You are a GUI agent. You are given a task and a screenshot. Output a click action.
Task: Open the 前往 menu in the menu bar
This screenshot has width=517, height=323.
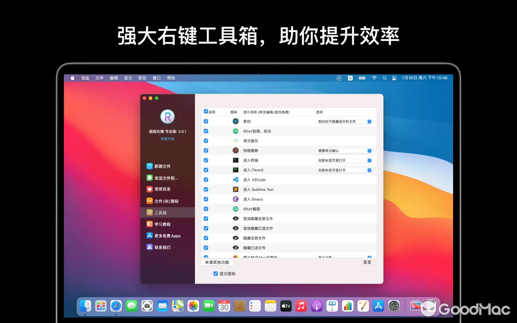click(x=142, y=78)
